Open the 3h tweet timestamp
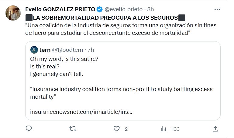Image resolution: width=234 pixels, height=138 pixels. 151,9
